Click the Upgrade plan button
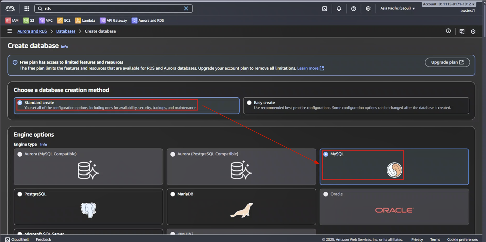Screen dimensions: 486x242 point(447,62)
